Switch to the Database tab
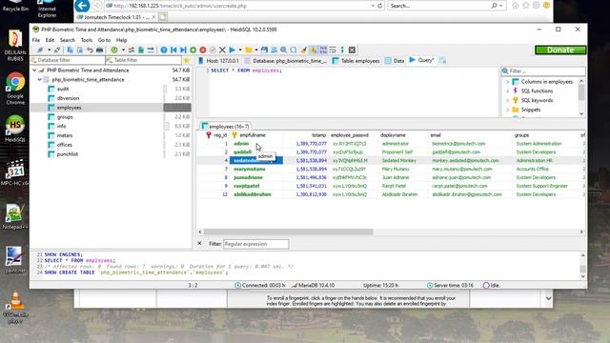Image resolution: width=610 pixels, height=343 pixels. click(x=286, y=61)
